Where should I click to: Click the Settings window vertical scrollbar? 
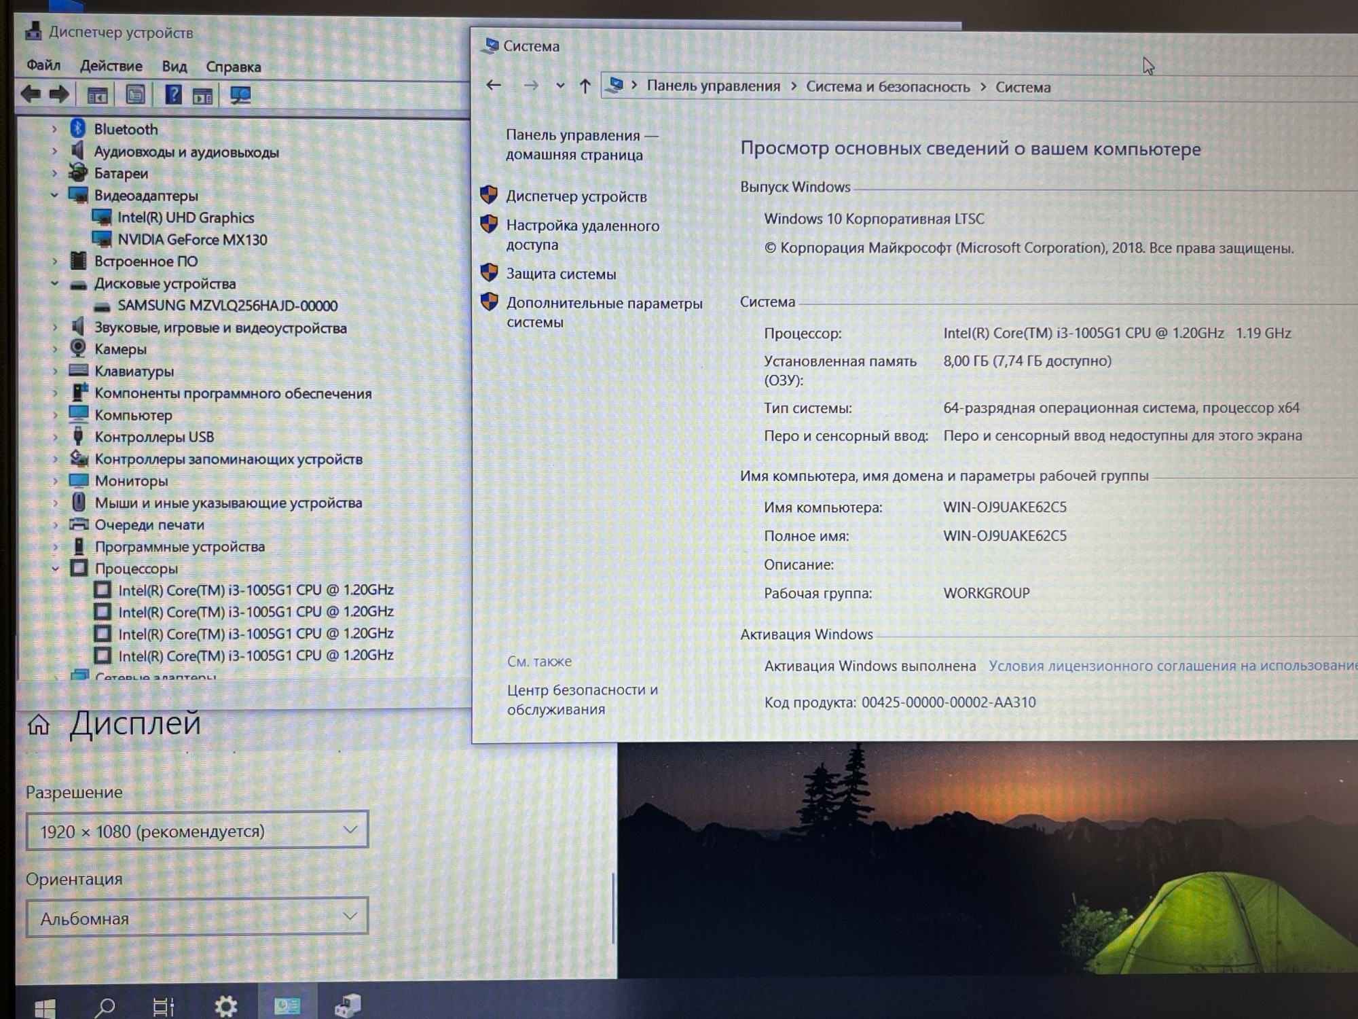click(x=614, y=908)
